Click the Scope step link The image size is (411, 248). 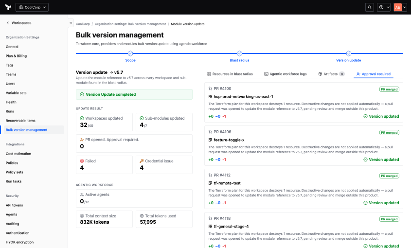(x=130, y=60)
